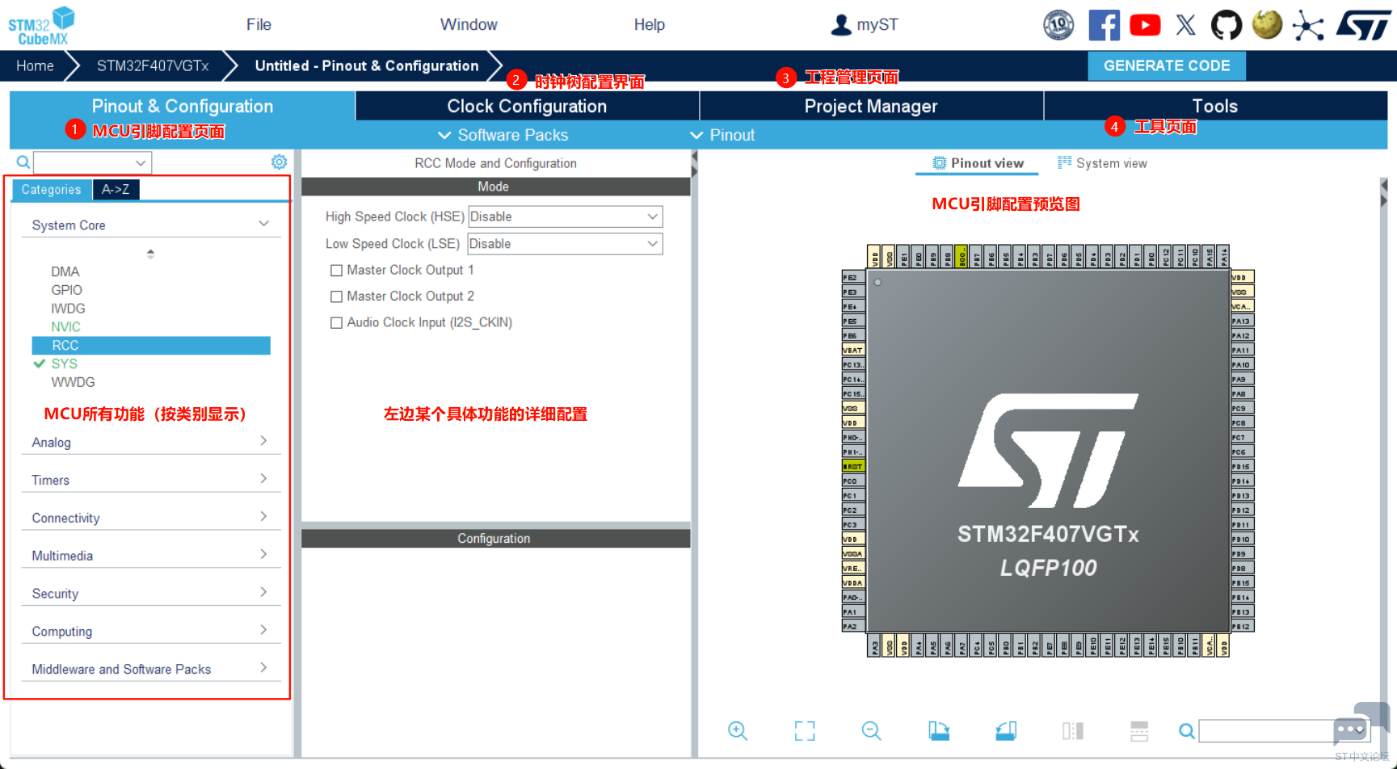Open the gear settings icon above categories
The height and width of the screenshot is (769, 1397).
point(279,162)
